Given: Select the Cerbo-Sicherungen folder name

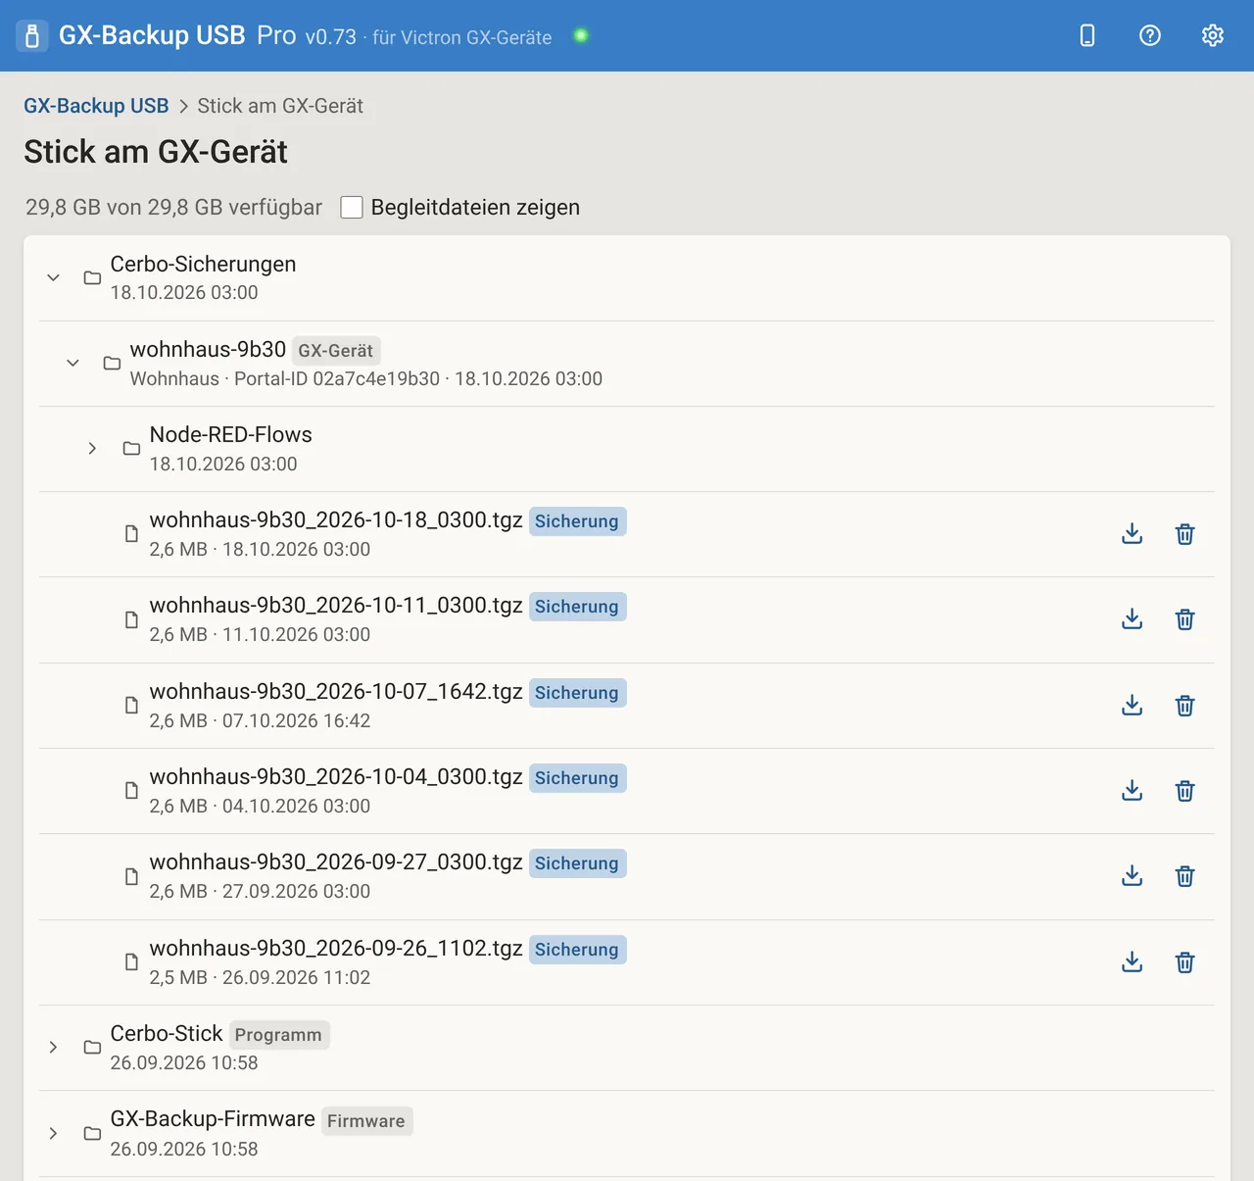Looking at the screenshot, I should tap(203, 264).
